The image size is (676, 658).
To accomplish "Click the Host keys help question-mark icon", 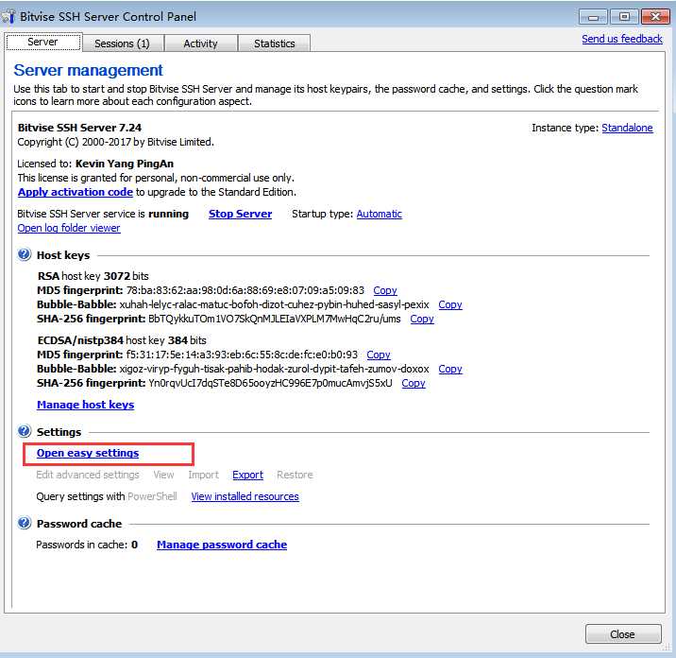I will 25,254.
